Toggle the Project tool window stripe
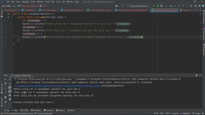The image size is (205, 115). pyautogui.click(x=2, y=13)
